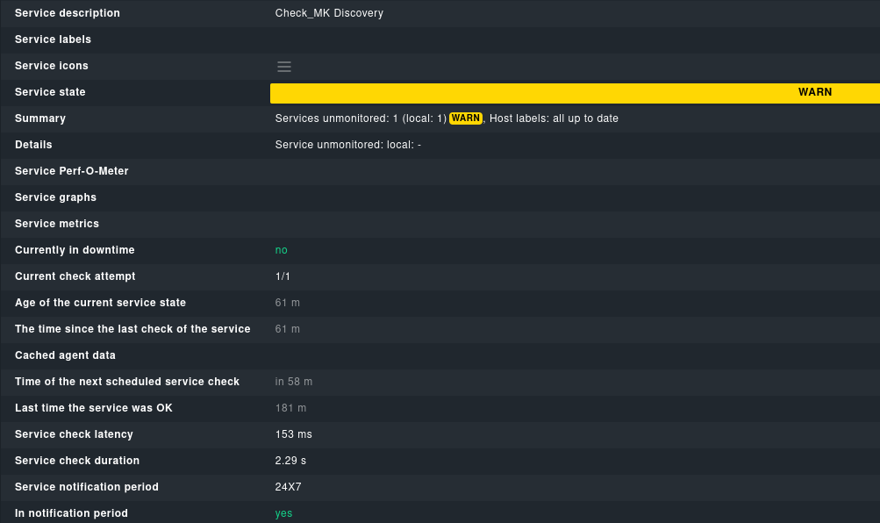Click the "in 58 m" next check time
The image size is (880, 523).
point(294,382)
